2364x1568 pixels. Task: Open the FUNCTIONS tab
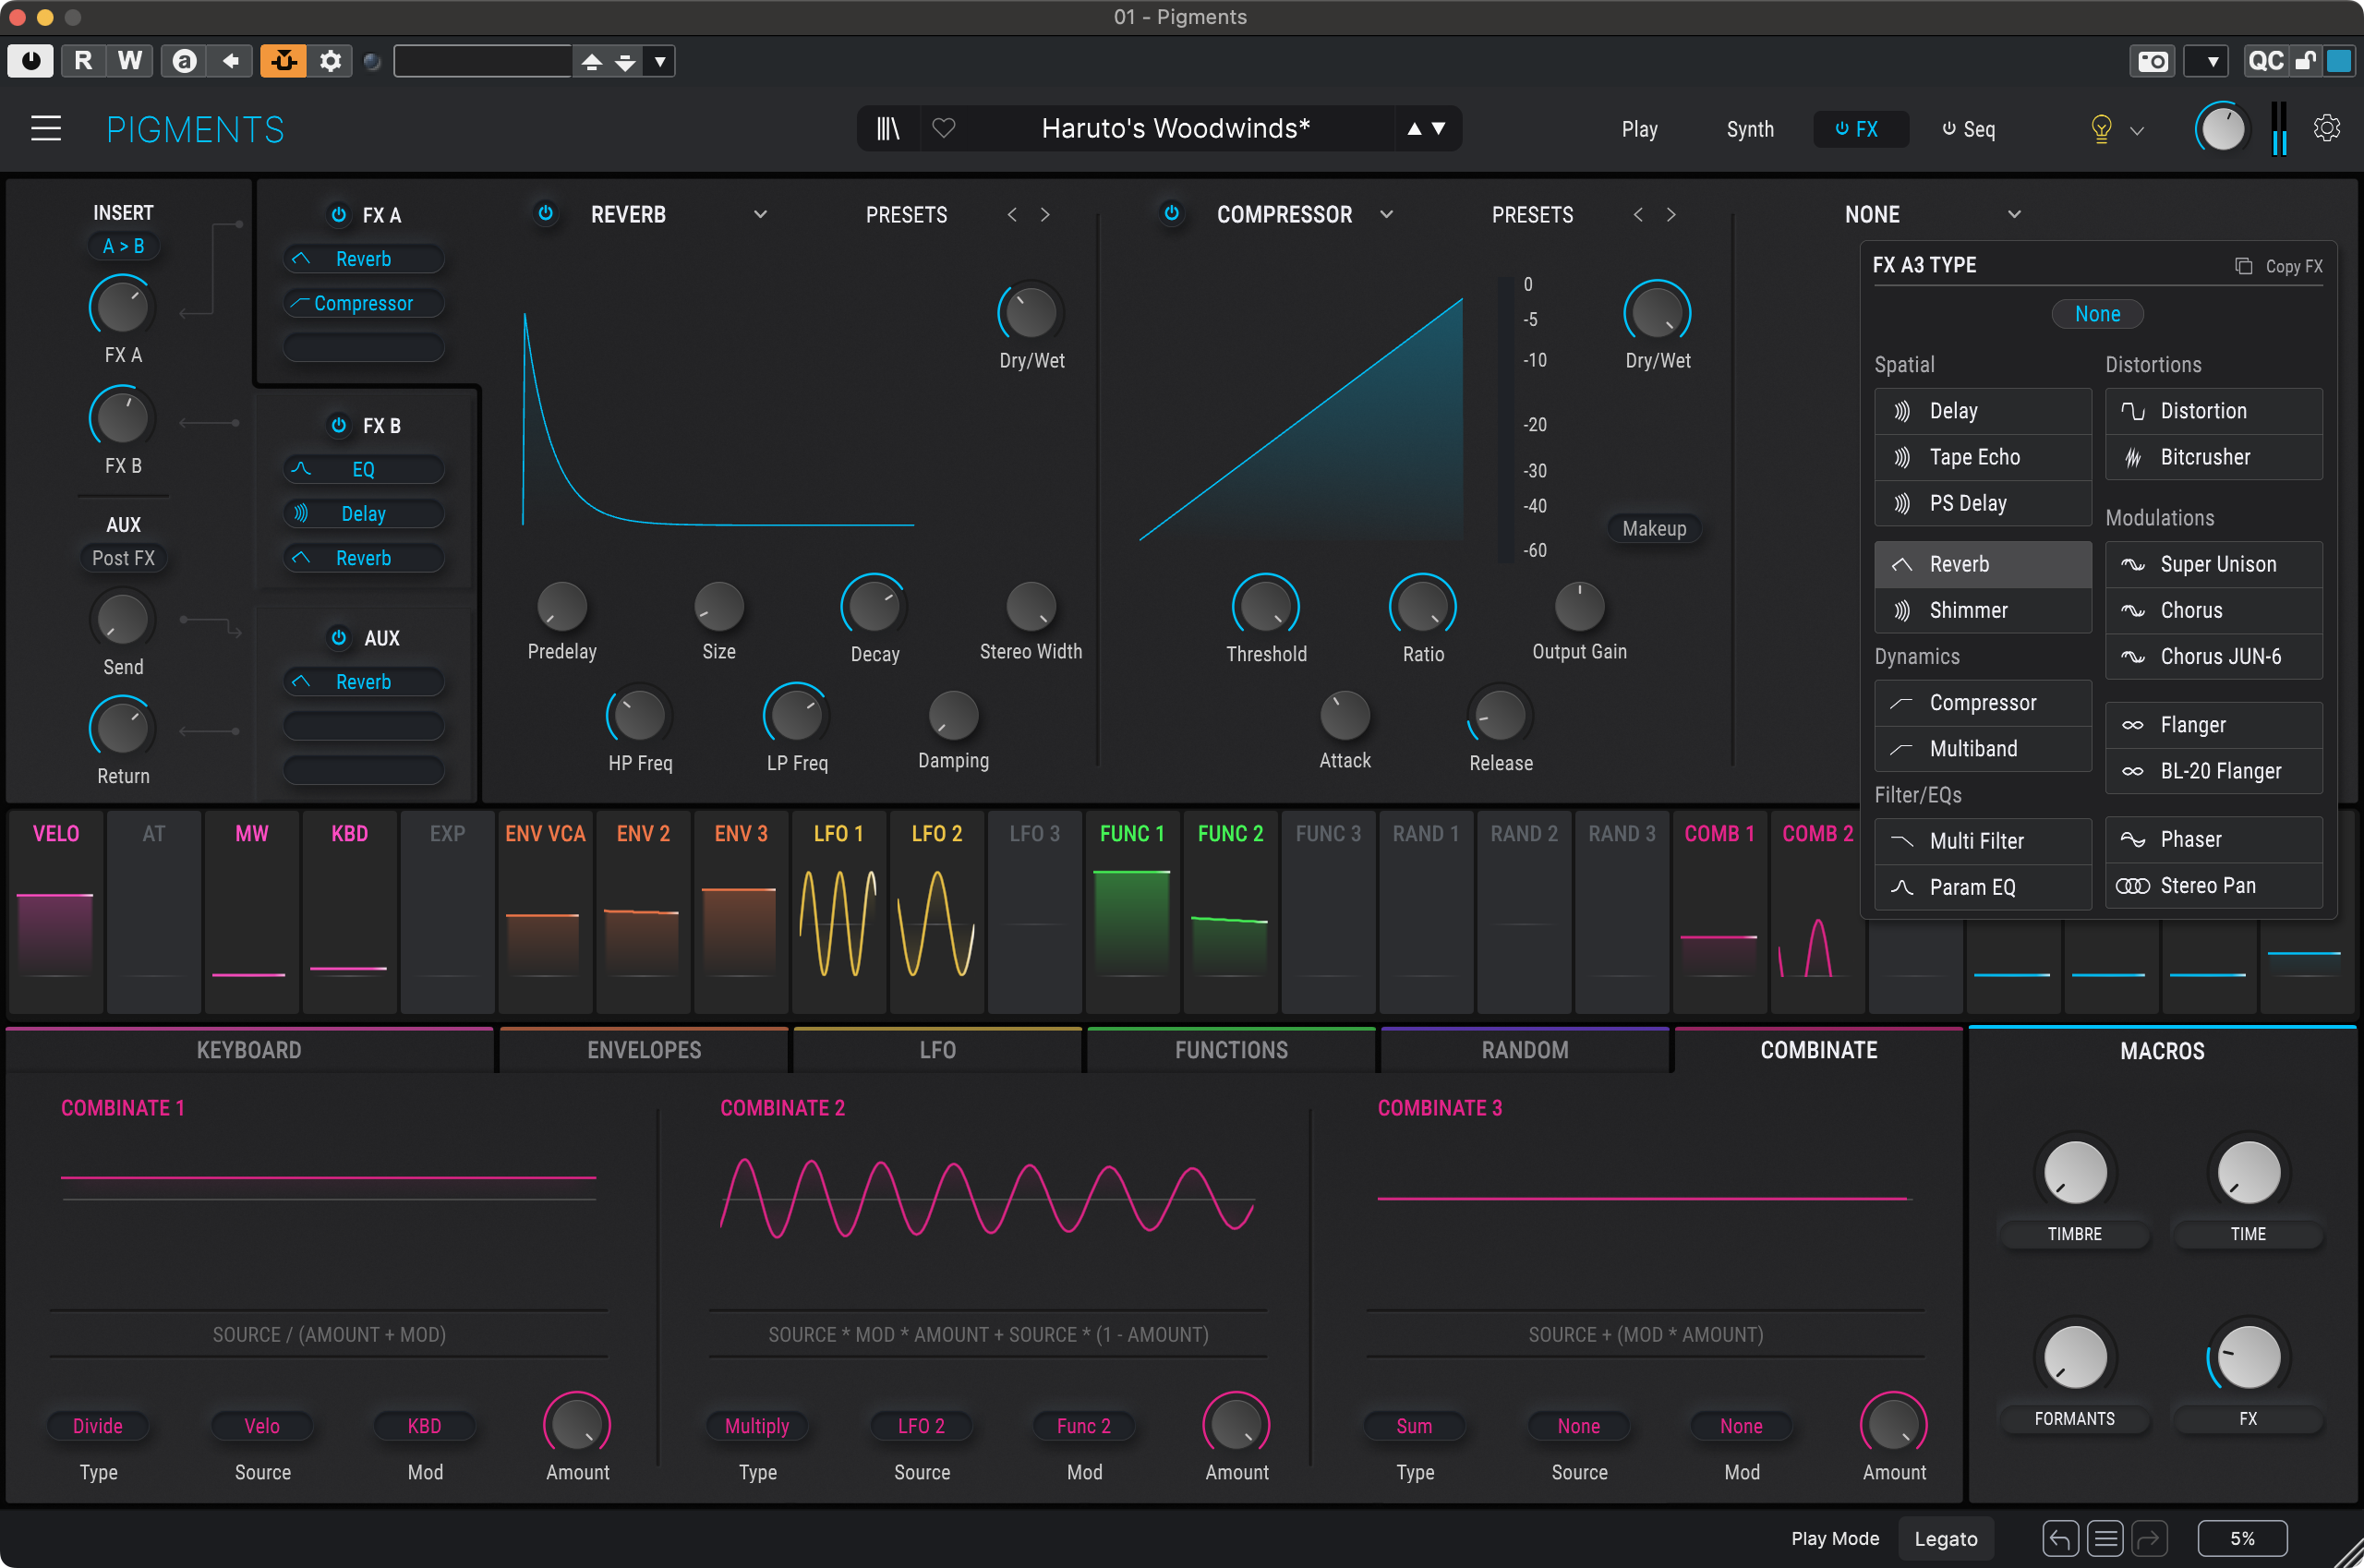(x=1231, y=1050)
